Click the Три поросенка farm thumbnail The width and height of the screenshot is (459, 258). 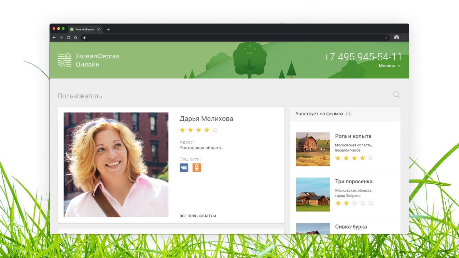[x=312, y=195]
